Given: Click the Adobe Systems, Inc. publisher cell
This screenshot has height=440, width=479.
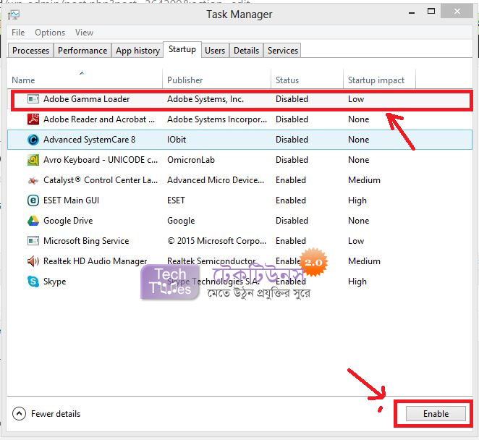Looking at the screenshot, I should coord(205,99).
